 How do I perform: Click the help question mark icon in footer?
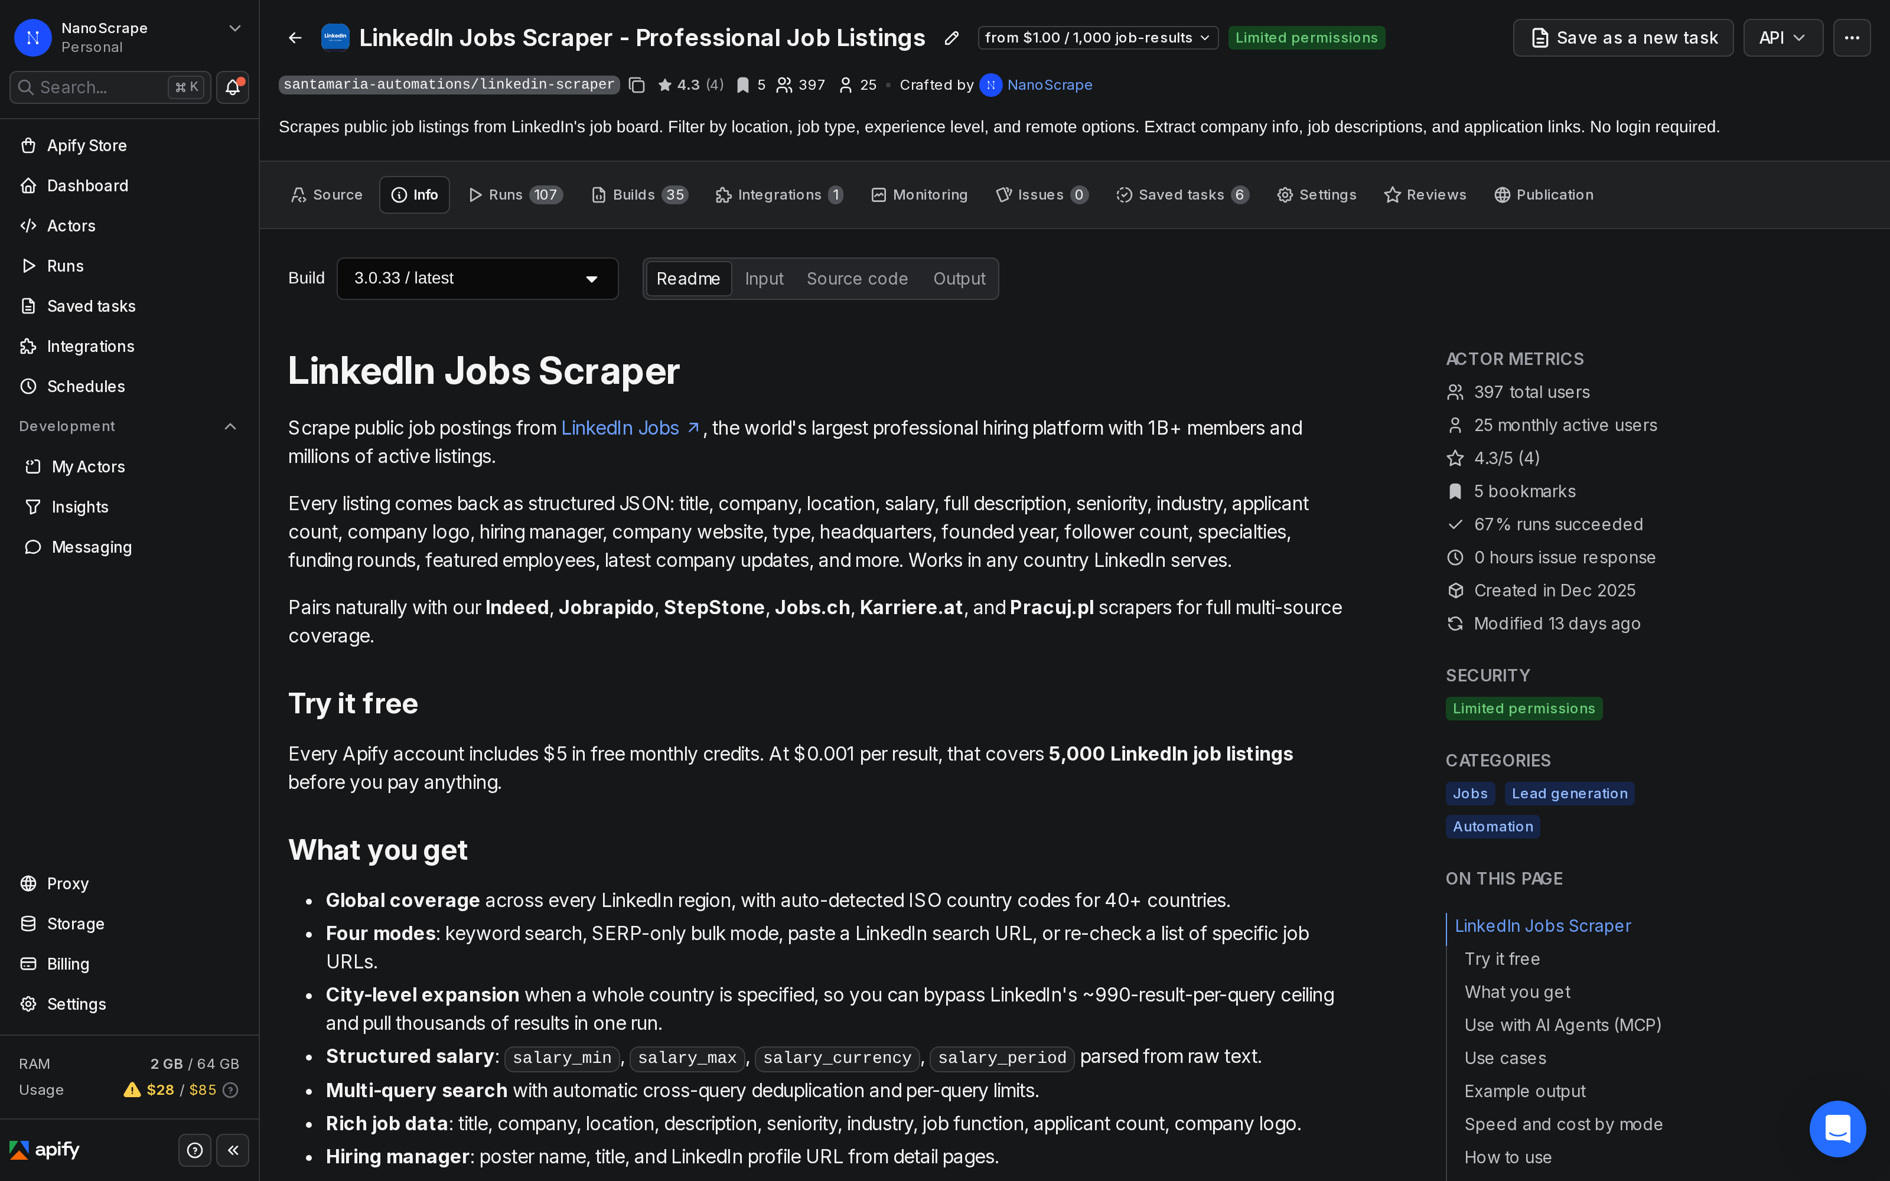click(x=195, y=1150)
